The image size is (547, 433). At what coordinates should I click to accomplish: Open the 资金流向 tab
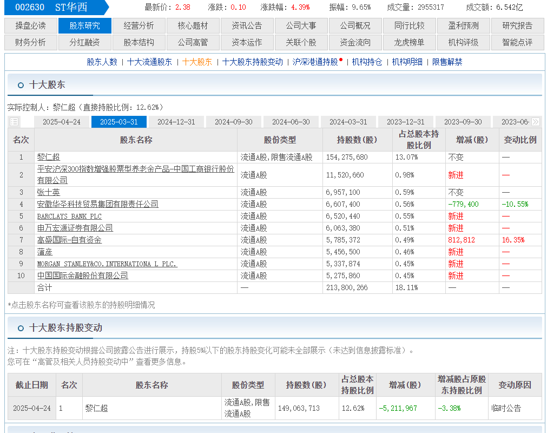(355, 42)
